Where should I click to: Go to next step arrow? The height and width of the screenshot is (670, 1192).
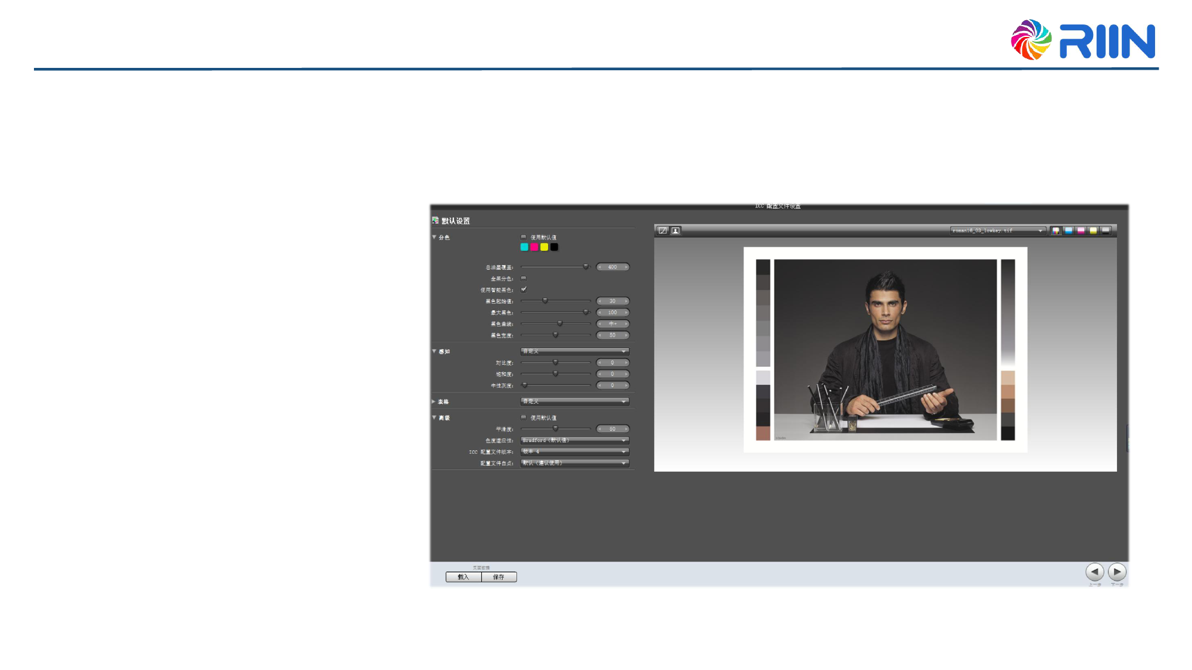coord(1117,572)
